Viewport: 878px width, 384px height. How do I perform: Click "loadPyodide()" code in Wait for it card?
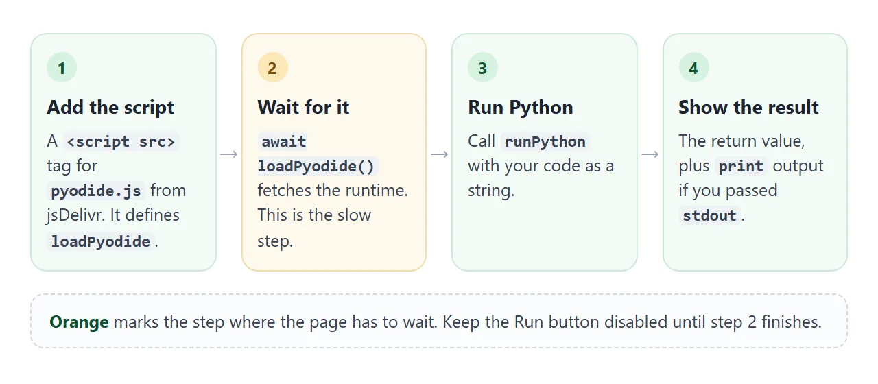[318, 167]
